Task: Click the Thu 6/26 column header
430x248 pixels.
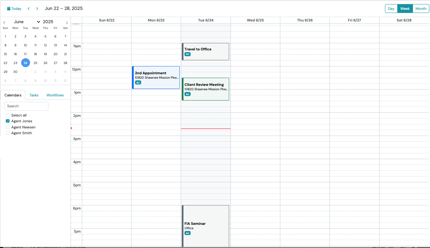Action: [305, 20]
